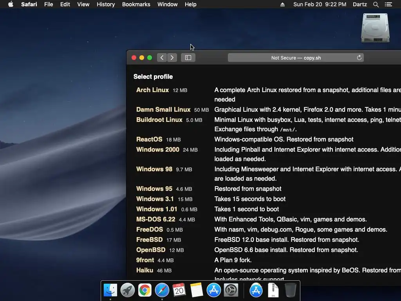Open the Windows 3.1 profile
Viewport: 401px width, 301px height.
155,199
